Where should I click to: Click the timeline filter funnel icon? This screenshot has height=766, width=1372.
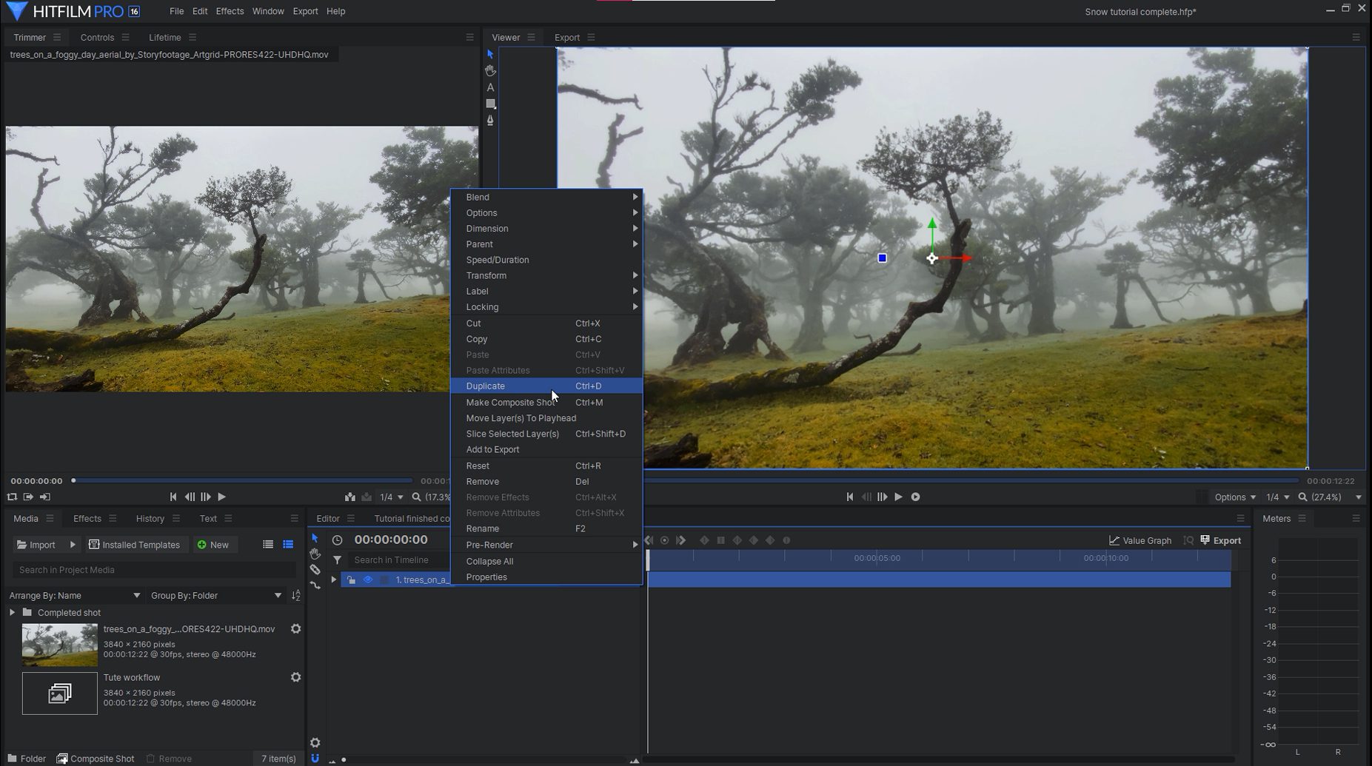click(x=337, y=560)
